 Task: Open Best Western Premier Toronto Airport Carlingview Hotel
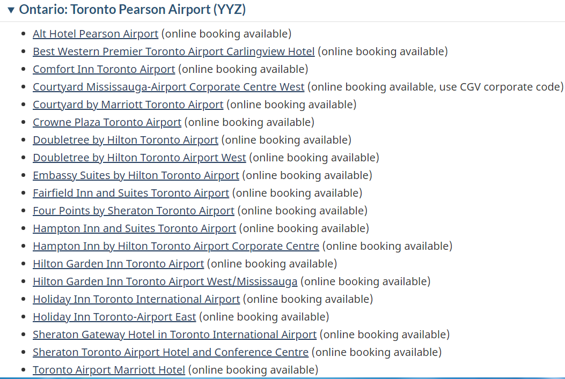174,51
